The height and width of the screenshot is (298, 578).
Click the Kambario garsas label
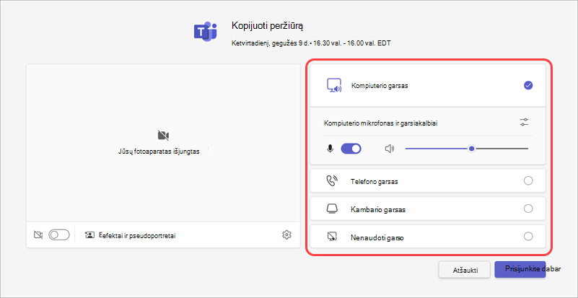[378, 209]
